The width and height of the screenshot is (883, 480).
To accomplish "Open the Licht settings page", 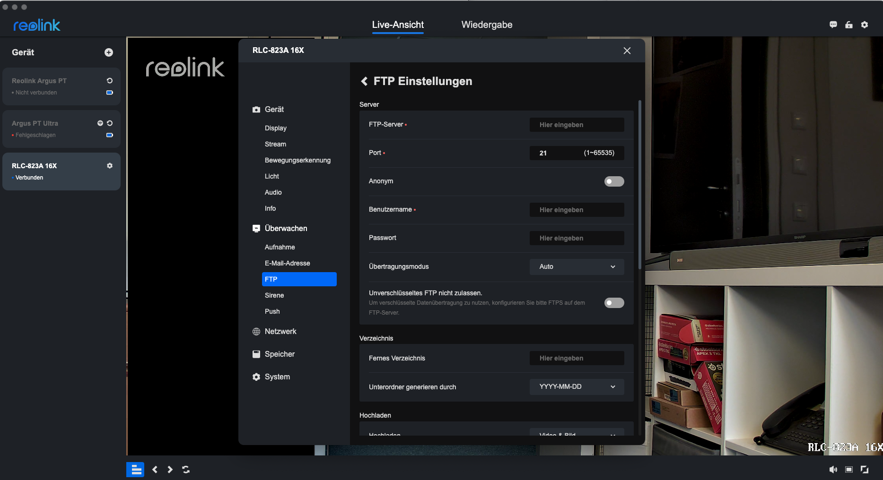I will (272, 176).
